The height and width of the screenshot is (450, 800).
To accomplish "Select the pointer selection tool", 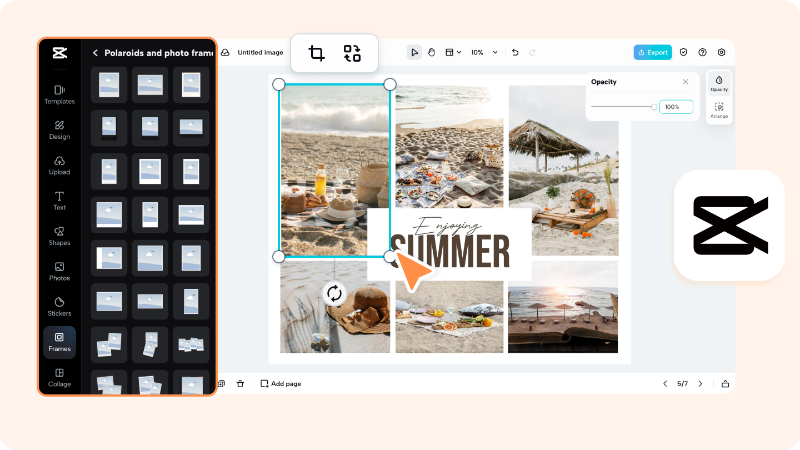I will [414, 52].
